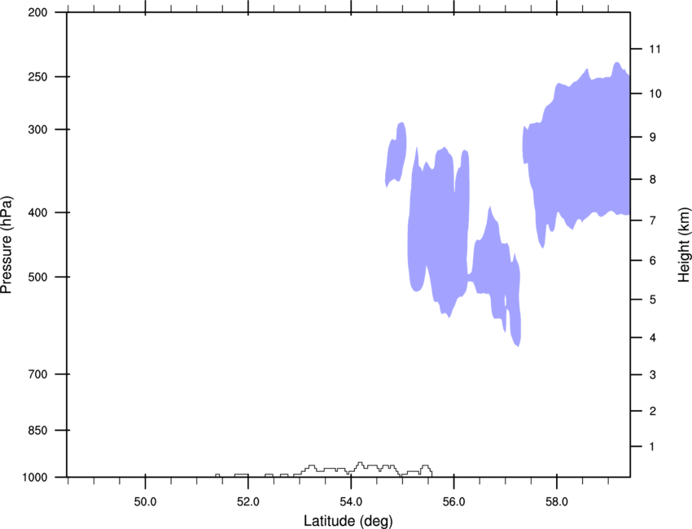Click the 1 km height tick label
The image size is (692, 529).
[650, 447]
